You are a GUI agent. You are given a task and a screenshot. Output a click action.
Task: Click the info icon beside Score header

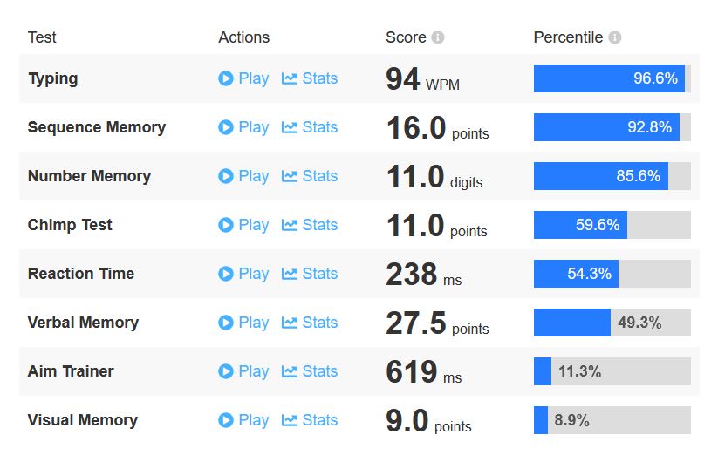click(438, 37)
